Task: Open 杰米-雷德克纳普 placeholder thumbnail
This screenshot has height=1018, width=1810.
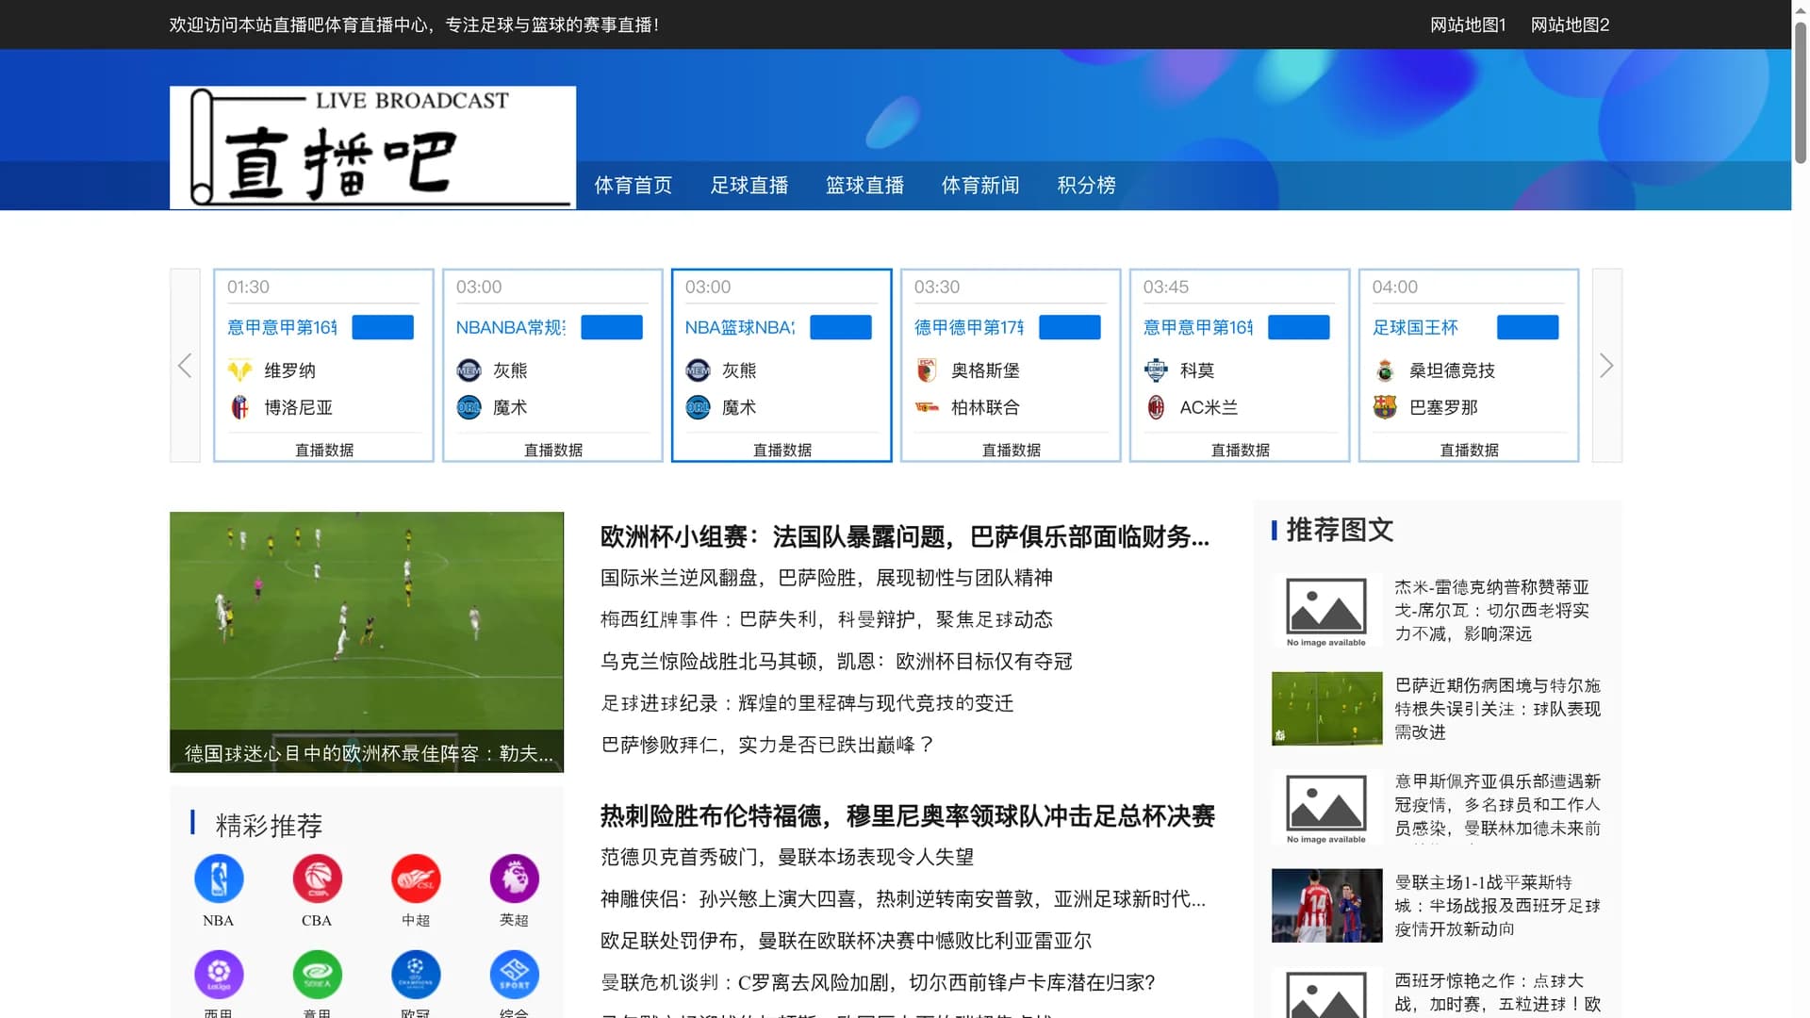Action: click(x=1326, y=611)
